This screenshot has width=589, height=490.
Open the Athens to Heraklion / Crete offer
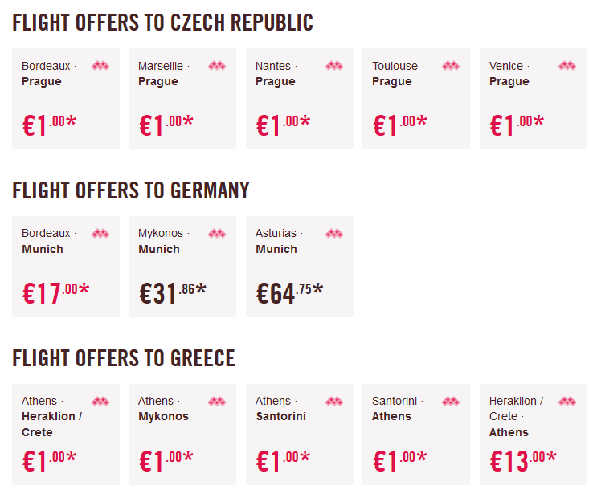(x=66, y=435)
